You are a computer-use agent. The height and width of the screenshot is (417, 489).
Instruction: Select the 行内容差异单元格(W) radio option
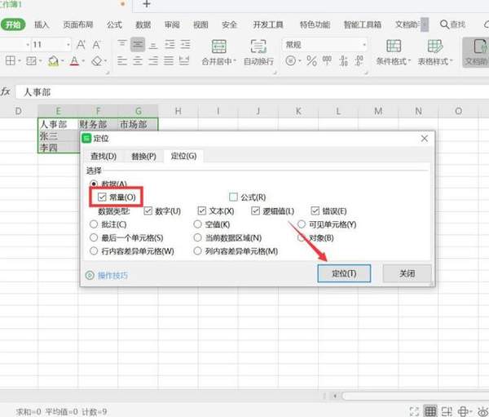click(x=94, y=251)
